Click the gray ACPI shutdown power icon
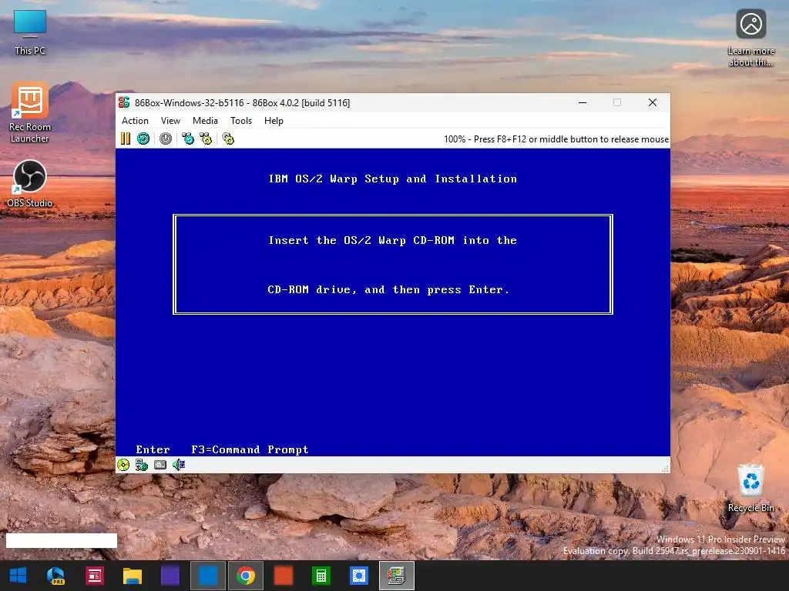The height and width of the screenshot is (591, 789). click(166, 139)
